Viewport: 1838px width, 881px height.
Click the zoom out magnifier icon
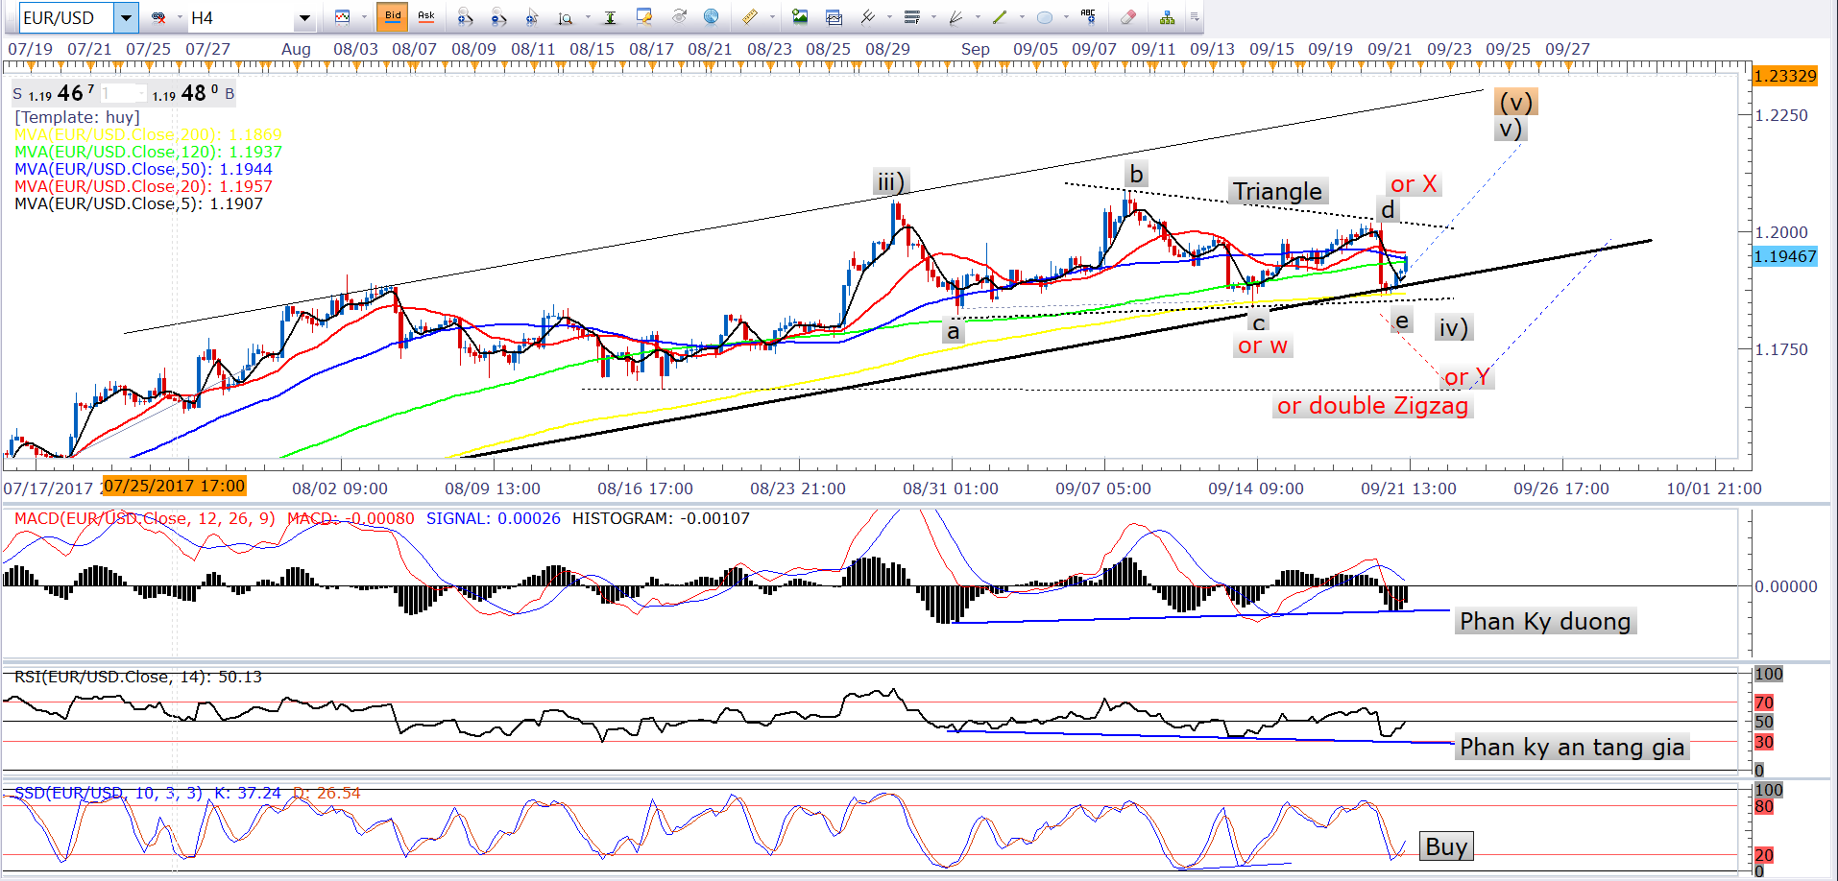[x=498, y=17]
